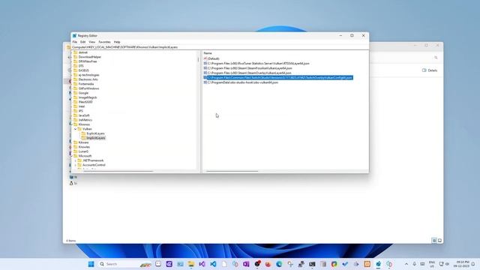This screenshot has height=270, width=480.
Task: Select the Microsoft key
Action: (85, 156)
